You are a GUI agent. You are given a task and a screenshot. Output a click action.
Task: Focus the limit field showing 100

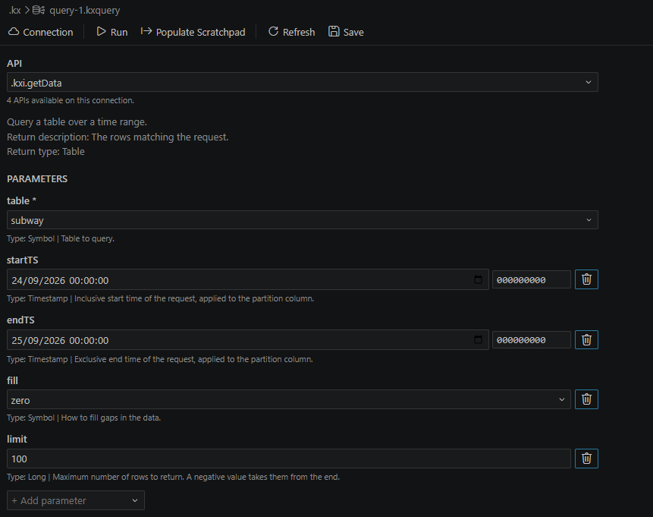point(289,459)
